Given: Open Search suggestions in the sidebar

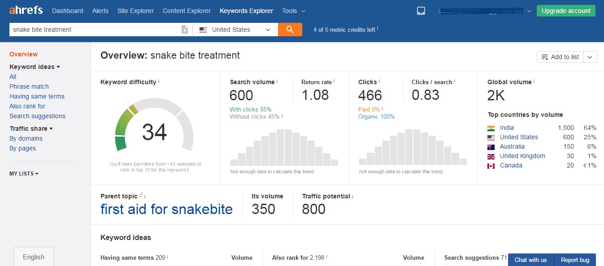Looking at the screenshot, I should pyautogui.click(x=37, y=116).
